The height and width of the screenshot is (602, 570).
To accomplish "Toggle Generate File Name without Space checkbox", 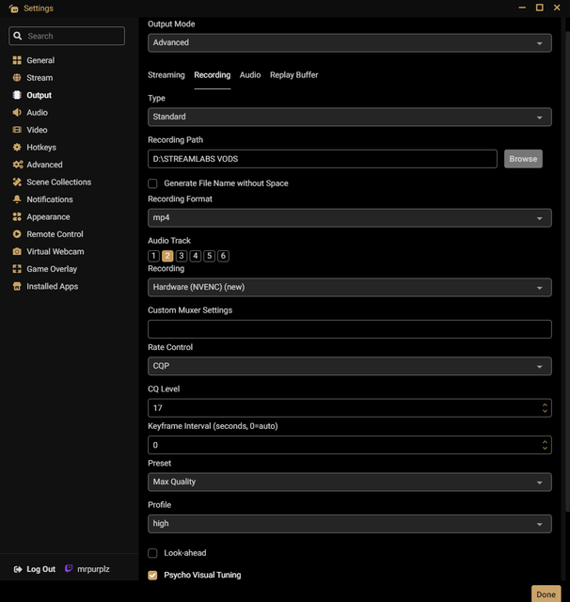I will 152,183.
